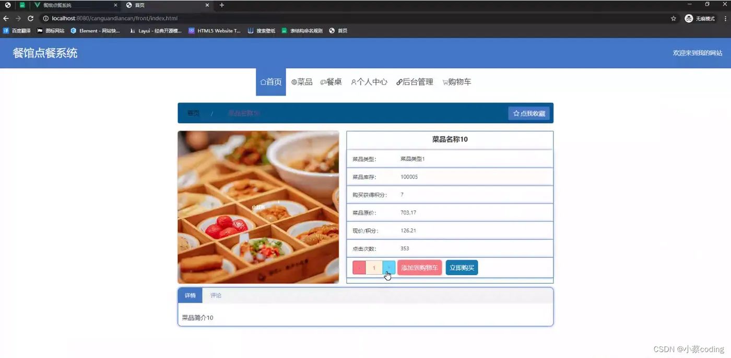Go to 首页 in the navigation bar
The width and height of the screenshot is (731, 358).
click(x=271, y=82)
